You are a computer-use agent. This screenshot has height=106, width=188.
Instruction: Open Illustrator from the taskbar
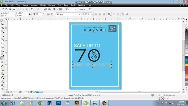coord(77,103)
